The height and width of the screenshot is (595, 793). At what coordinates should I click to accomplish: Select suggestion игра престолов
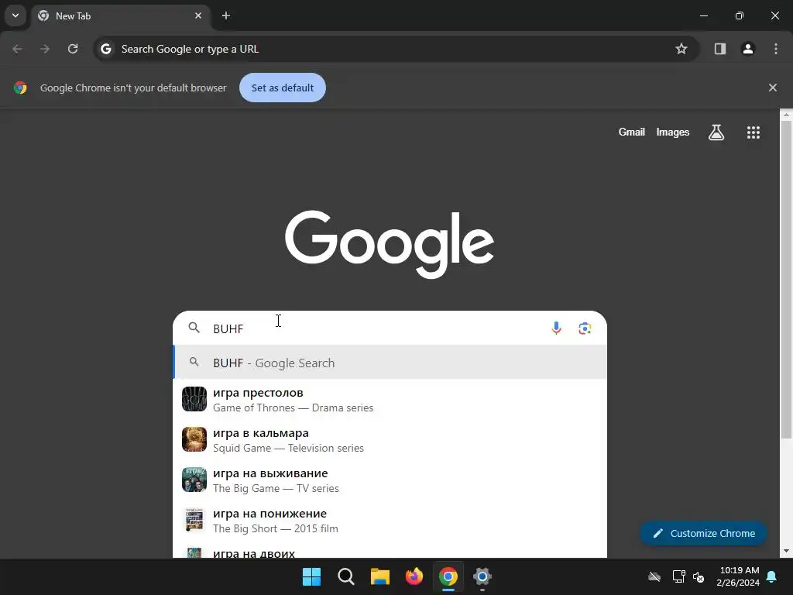click(x=390, y=399)
